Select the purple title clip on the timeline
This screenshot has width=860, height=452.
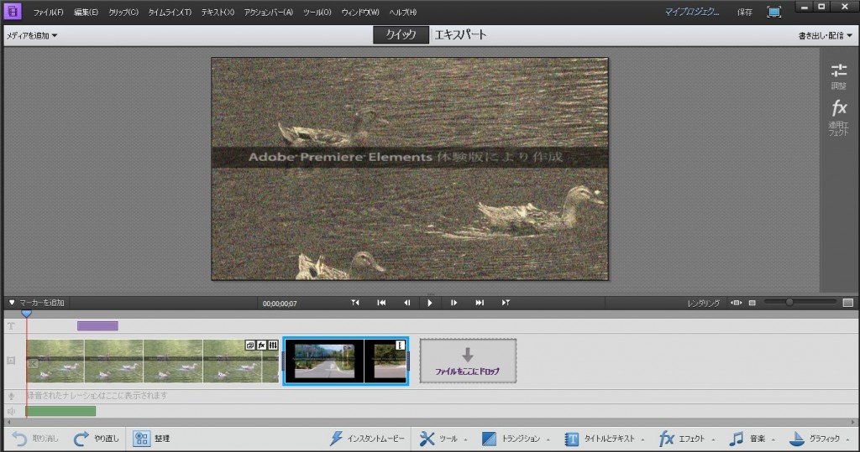(x=97, y=326)
